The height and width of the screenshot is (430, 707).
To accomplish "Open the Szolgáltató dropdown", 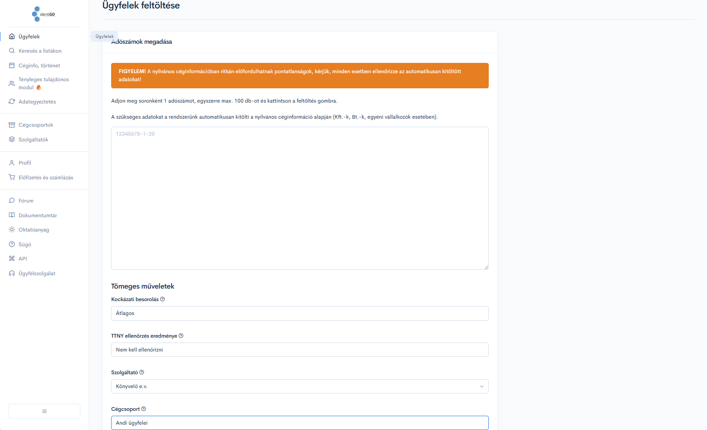I will tap(299, 386).
